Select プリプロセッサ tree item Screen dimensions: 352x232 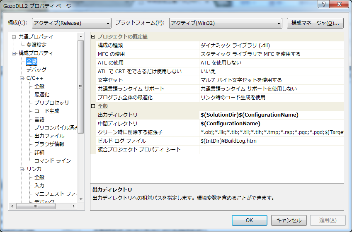[51, 103]
